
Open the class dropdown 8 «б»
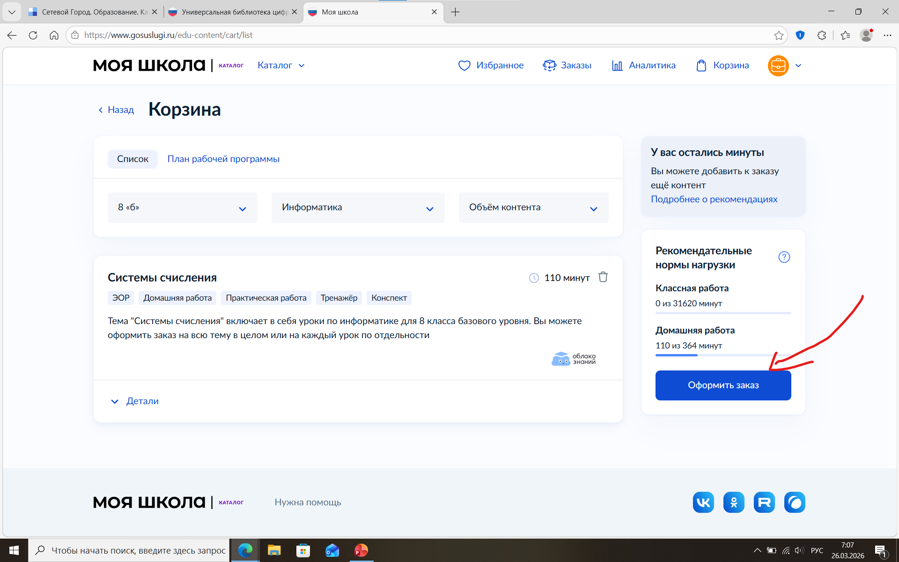[x=182, y=207]
